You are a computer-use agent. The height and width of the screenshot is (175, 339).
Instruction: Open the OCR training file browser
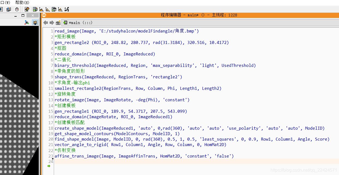tap(67, 9)
